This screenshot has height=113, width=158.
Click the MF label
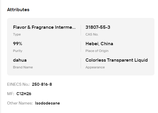tap(11, 94)
